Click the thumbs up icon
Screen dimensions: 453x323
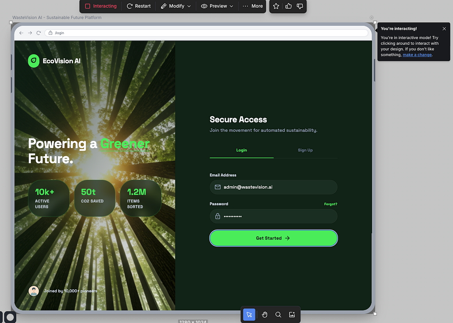point(288,6)
